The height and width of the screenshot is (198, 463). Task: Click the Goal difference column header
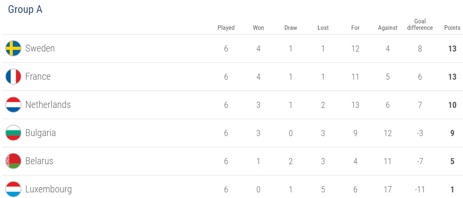[420, 25]
